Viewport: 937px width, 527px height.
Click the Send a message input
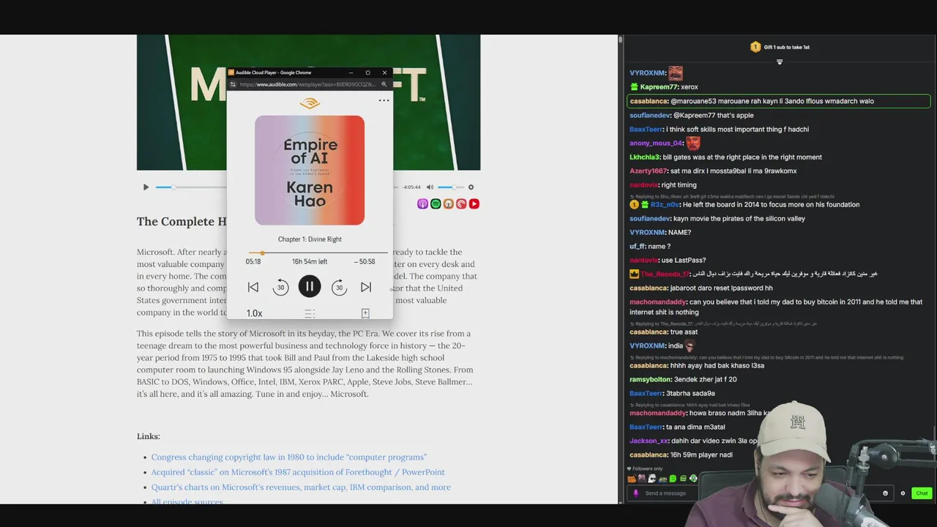tap(760, 493)
